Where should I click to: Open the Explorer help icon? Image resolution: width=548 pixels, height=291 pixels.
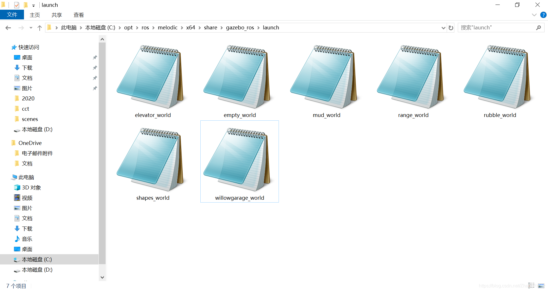click(x=543, y=15)
